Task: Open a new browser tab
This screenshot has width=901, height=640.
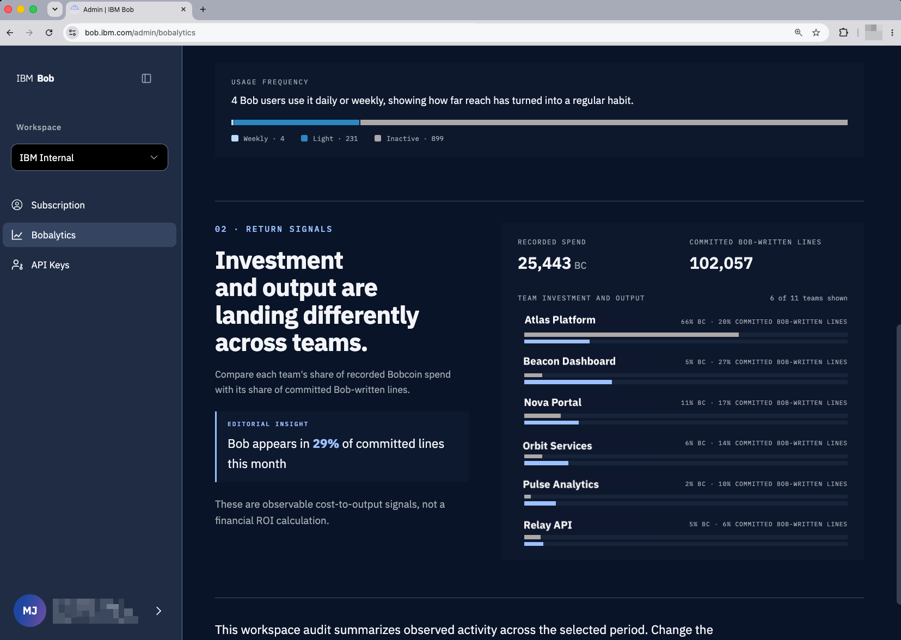Action: 203,9
